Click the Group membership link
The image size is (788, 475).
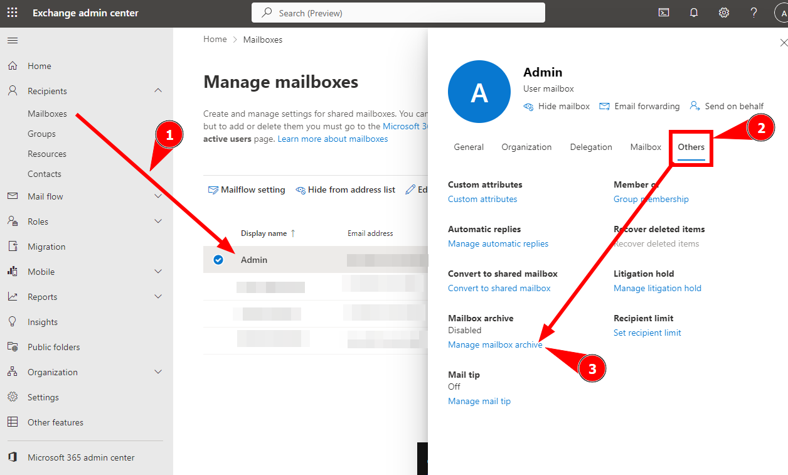click(651, 199)
